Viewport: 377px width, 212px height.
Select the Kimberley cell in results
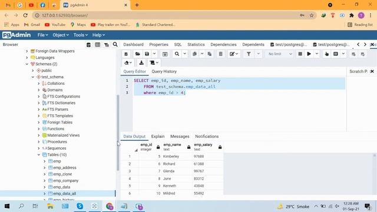[x=177, y=157]
